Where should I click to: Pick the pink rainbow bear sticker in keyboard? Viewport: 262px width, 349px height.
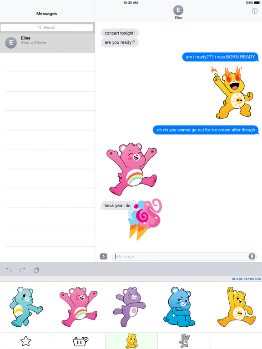click(x=78, y=307)
